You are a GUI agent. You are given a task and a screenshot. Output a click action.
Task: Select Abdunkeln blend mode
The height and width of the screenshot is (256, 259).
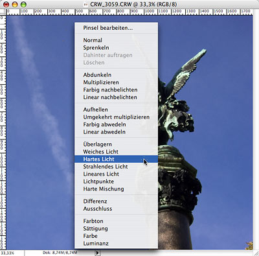click(x=116, y=75)
